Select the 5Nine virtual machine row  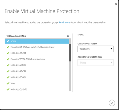[x=37, y=41]
